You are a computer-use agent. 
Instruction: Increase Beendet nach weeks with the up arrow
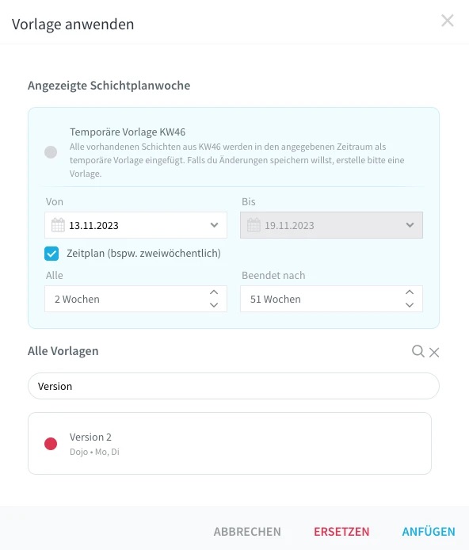[410, 292]
